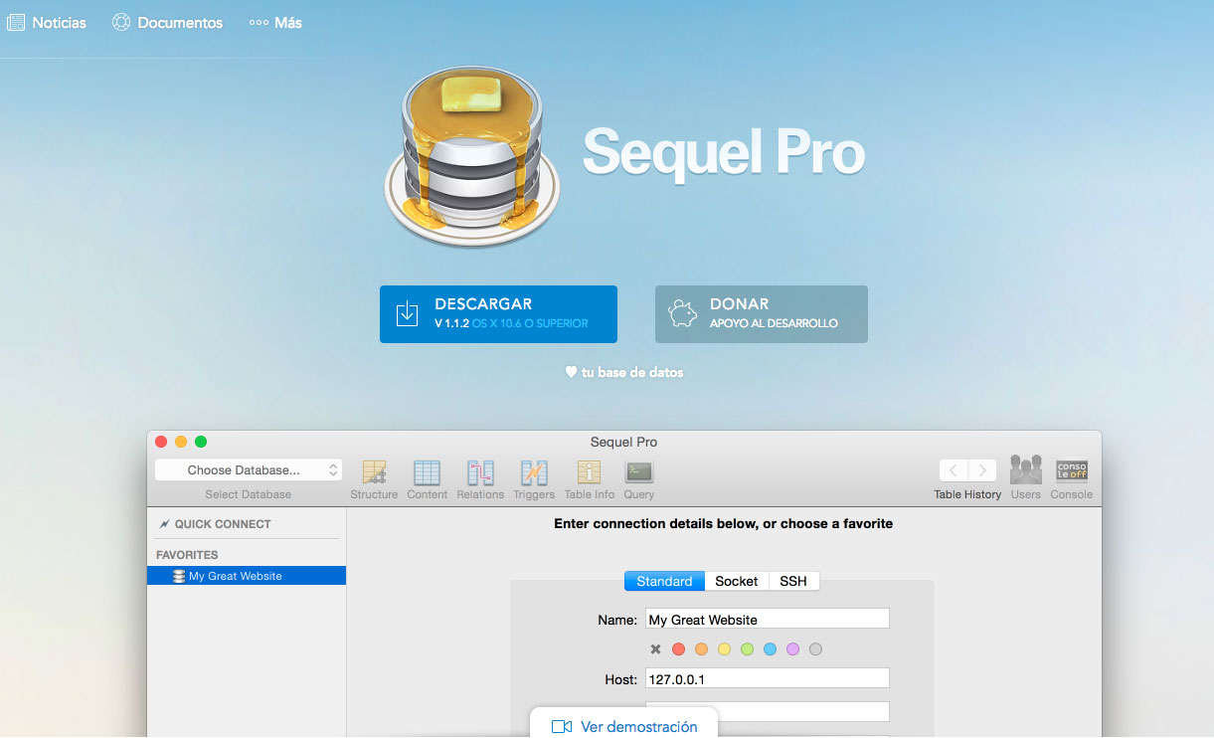Click the database icon beside My Great Website
1214x738 pixels.
click(x=178, y=576)
